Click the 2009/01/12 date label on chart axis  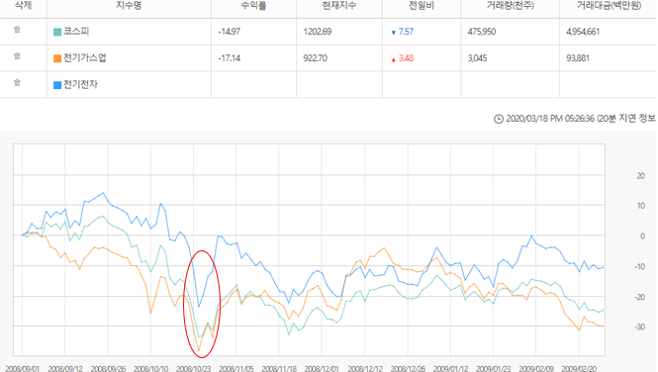pos(450,369)
